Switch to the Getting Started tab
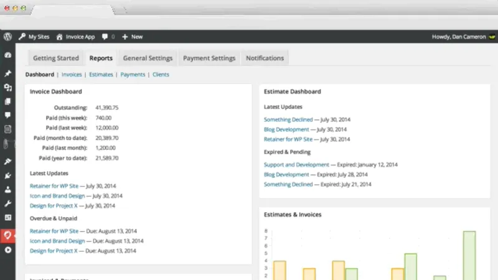This screenshot has height=280, width=498. tap(56, 58)
